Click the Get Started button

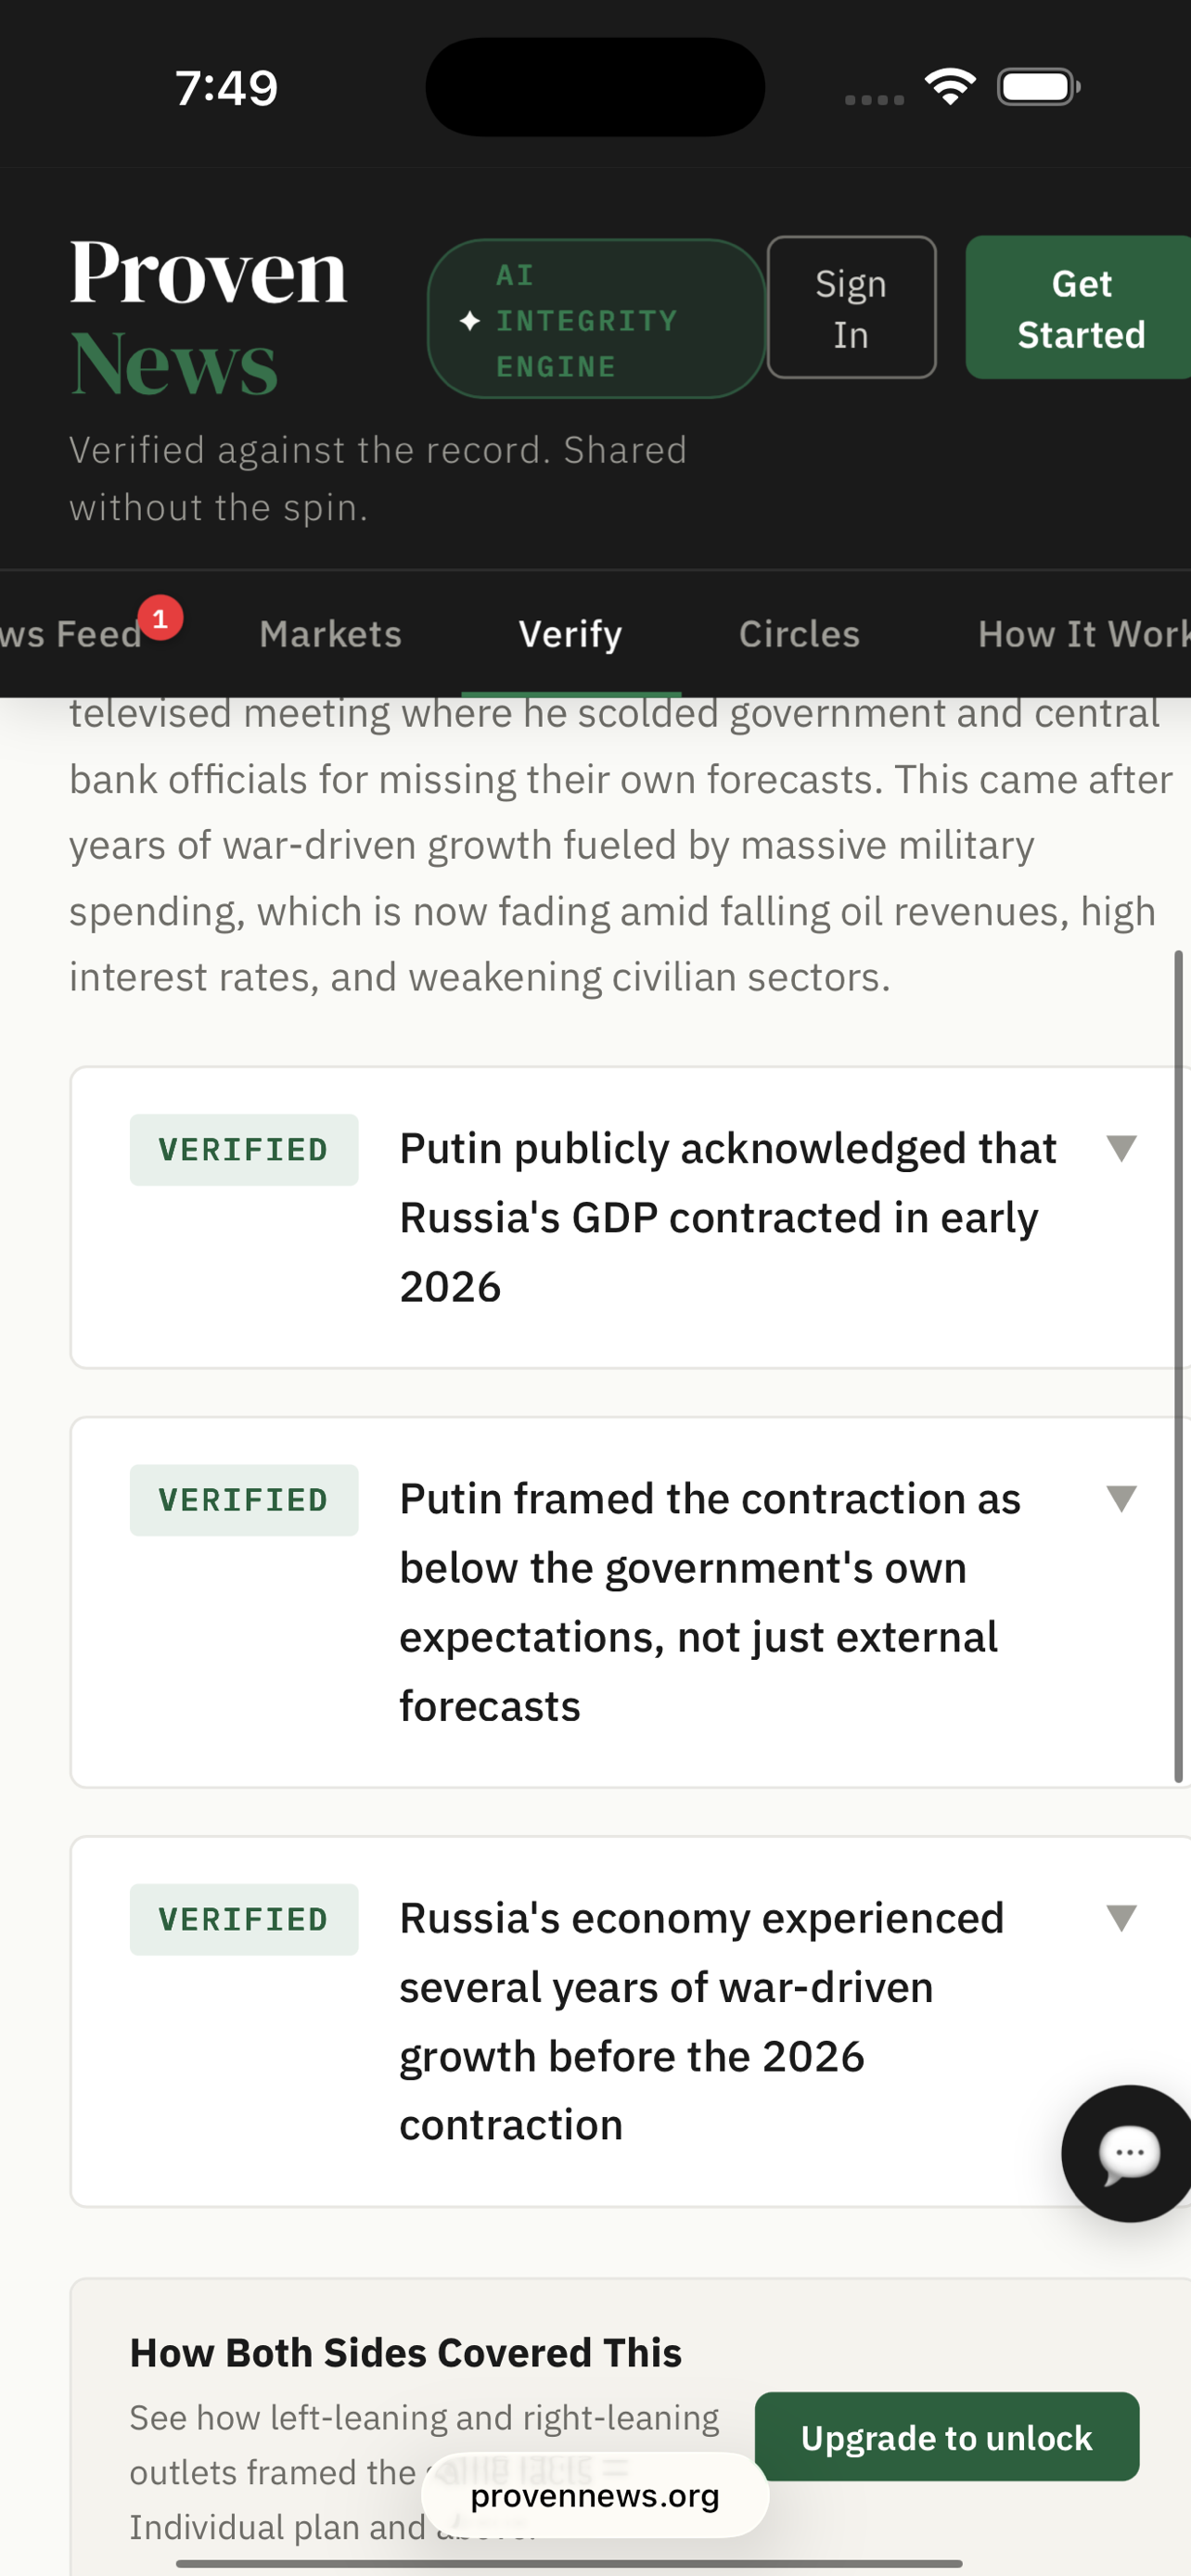pos(1080,308)
